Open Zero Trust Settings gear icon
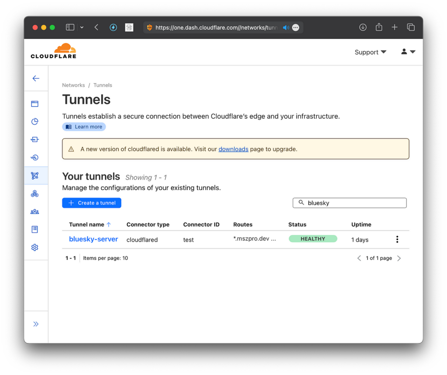Image resolution: width=447 pixels, height=375 pixels. click(36, 247)
